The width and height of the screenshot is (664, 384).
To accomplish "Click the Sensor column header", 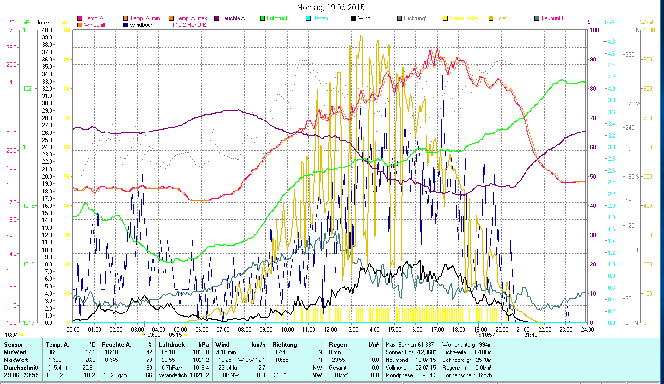I will 13,345.
